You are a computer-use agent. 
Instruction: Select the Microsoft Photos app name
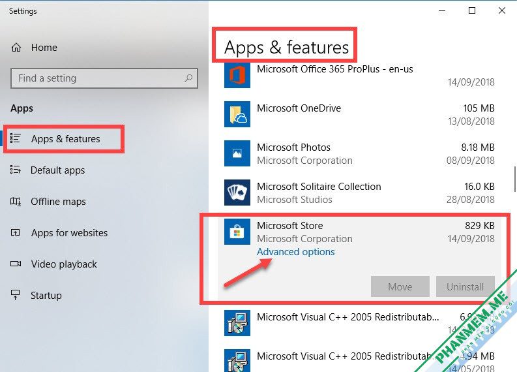(293, 147)
